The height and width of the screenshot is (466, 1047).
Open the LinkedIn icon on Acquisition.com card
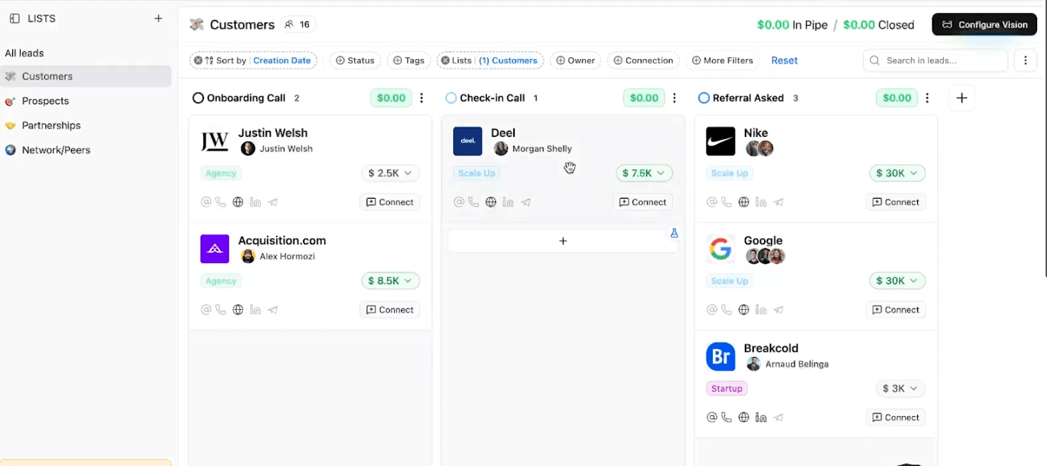pyautogui.click(x=255, y=309)
